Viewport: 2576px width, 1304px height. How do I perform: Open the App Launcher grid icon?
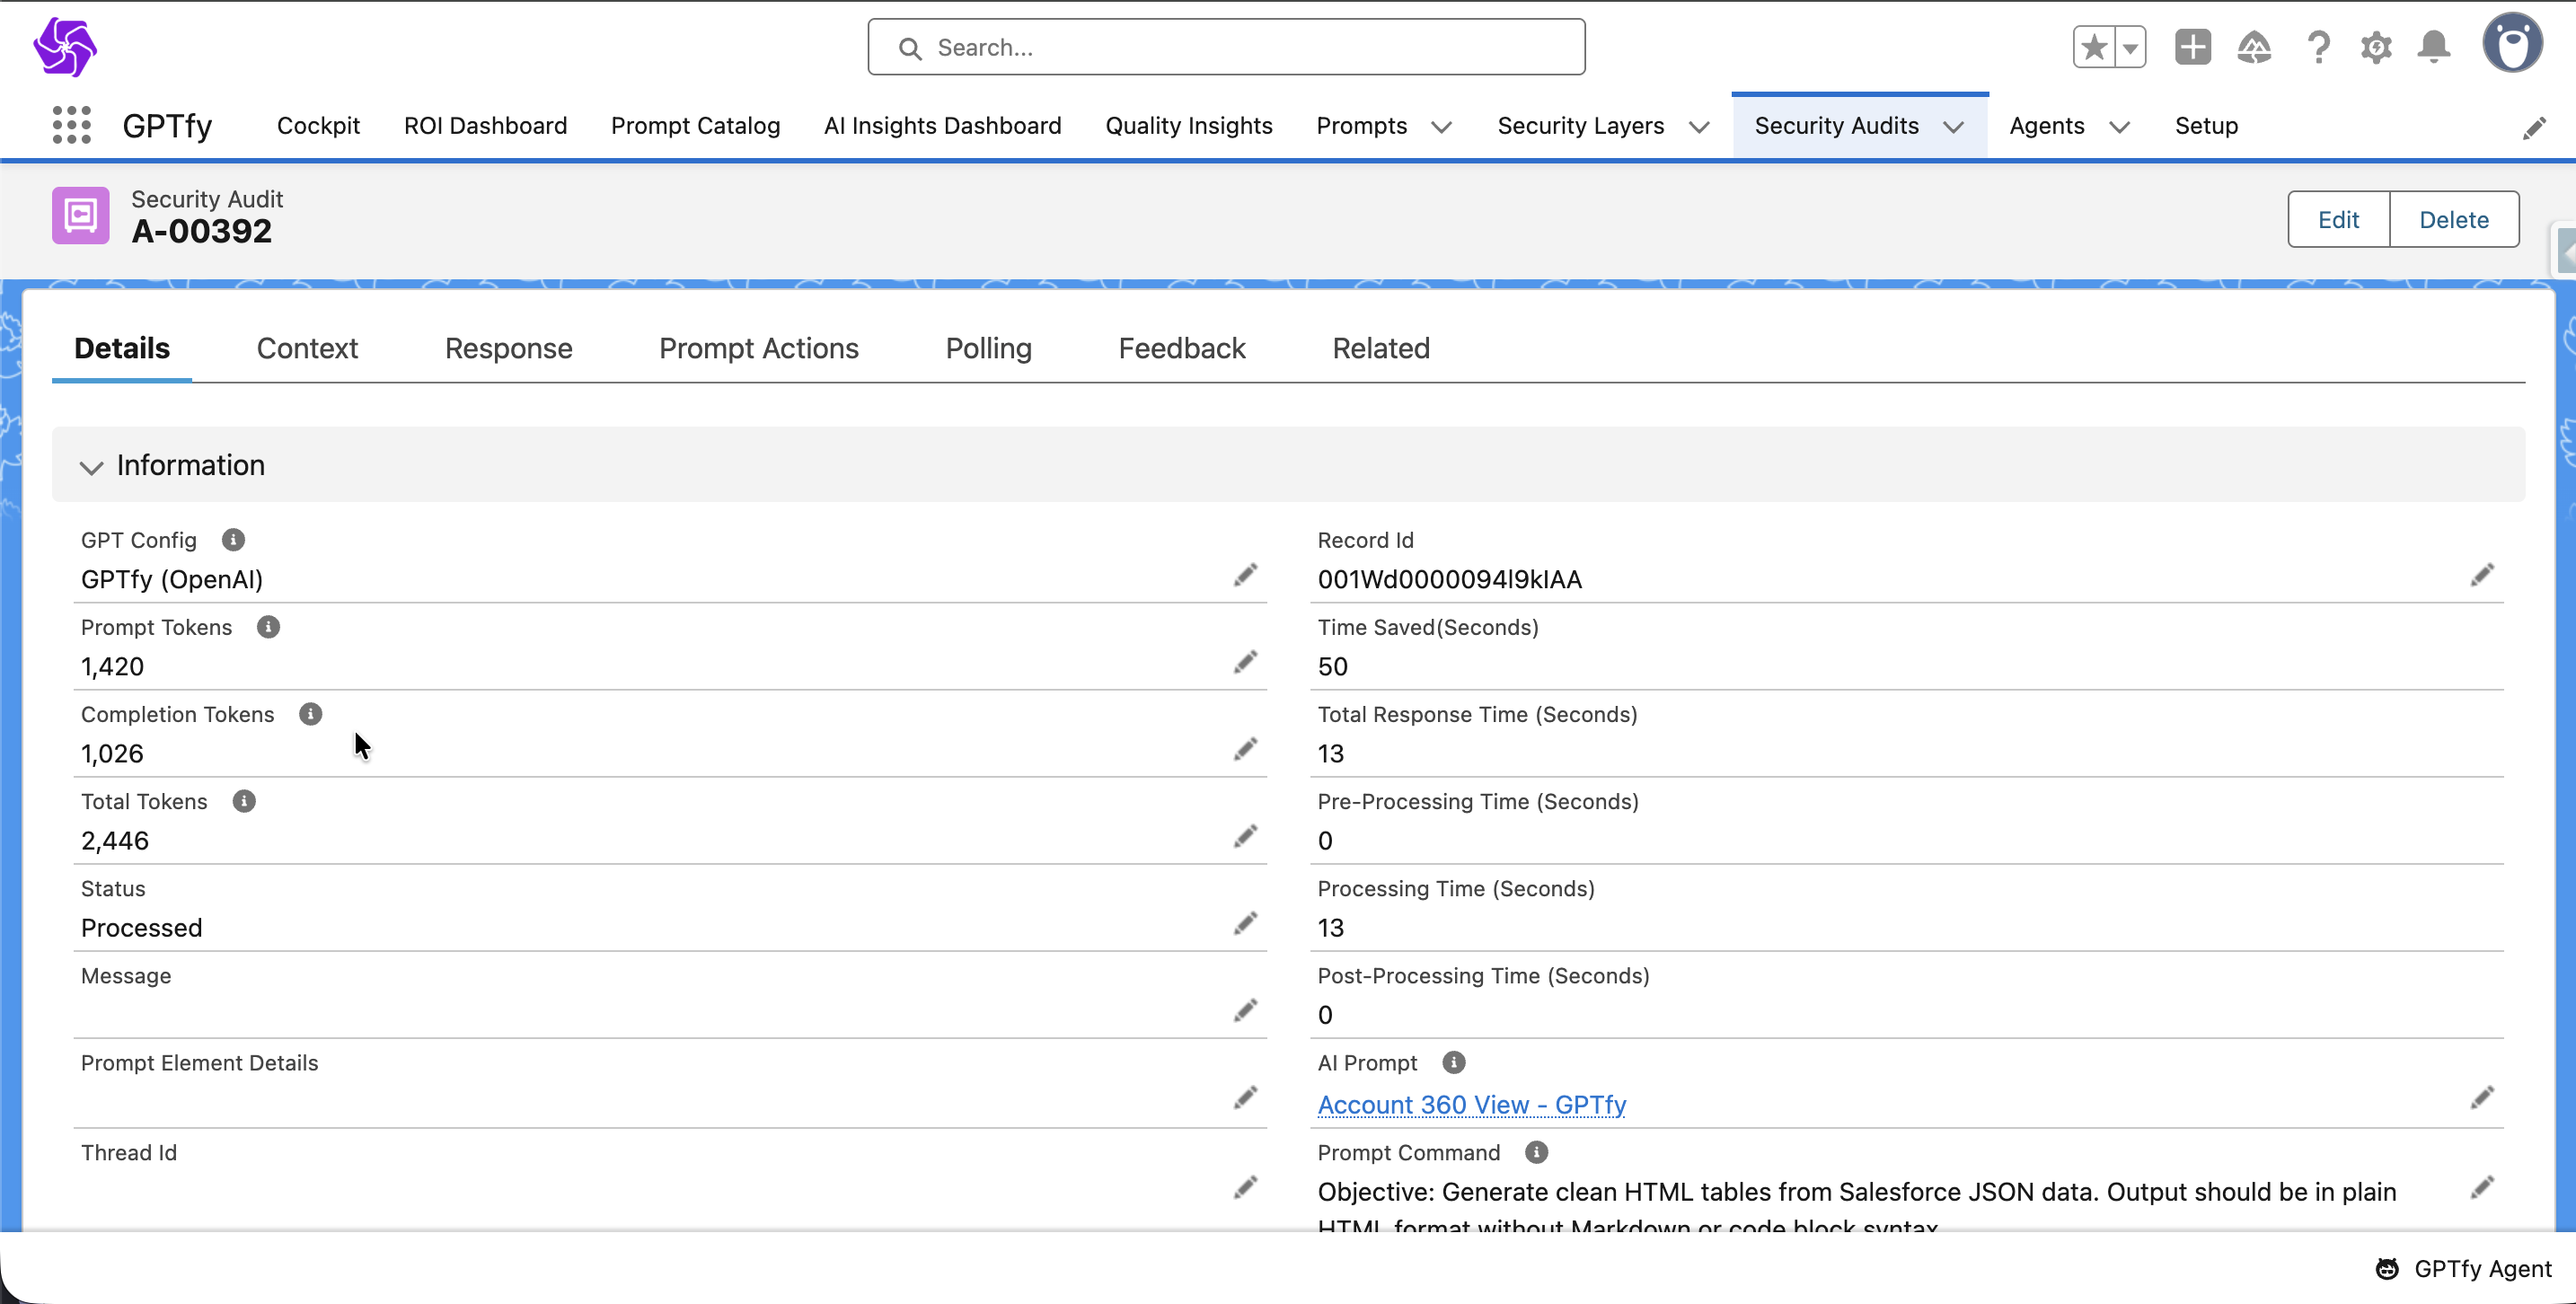(71, 126)
